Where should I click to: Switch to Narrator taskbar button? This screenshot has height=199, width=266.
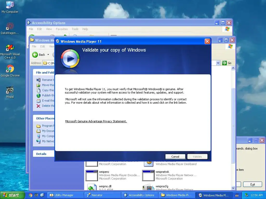coord(103,195)
